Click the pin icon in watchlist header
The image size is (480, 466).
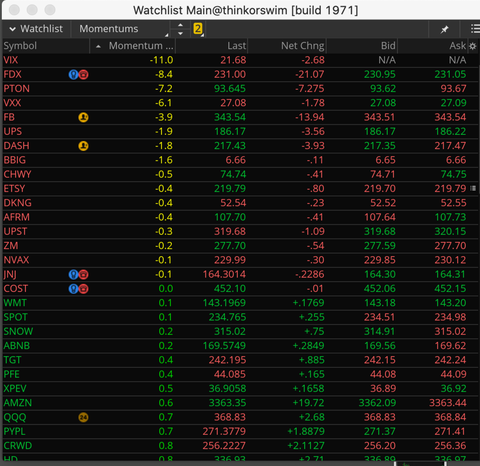tap(444, 30)
